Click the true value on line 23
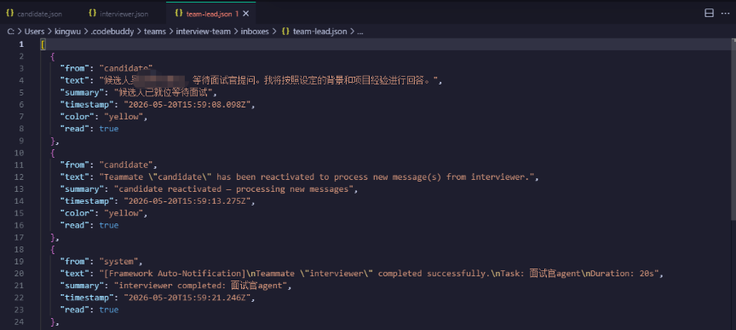The width and height of the screenshot is (736, 330). tap(109, 310)
